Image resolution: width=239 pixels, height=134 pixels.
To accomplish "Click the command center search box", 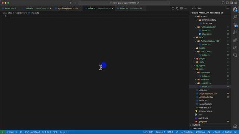I will click(124, 3).
